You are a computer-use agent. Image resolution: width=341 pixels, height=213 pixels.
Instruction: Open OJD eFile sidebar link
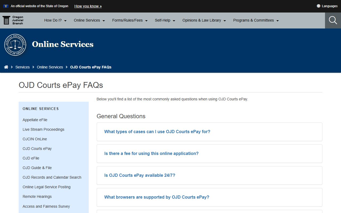pyautogui.click(x=31, y=158)
